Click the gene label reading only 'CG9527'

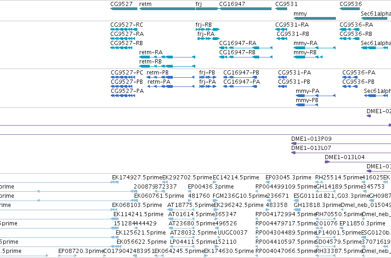(x=121, y=4)
